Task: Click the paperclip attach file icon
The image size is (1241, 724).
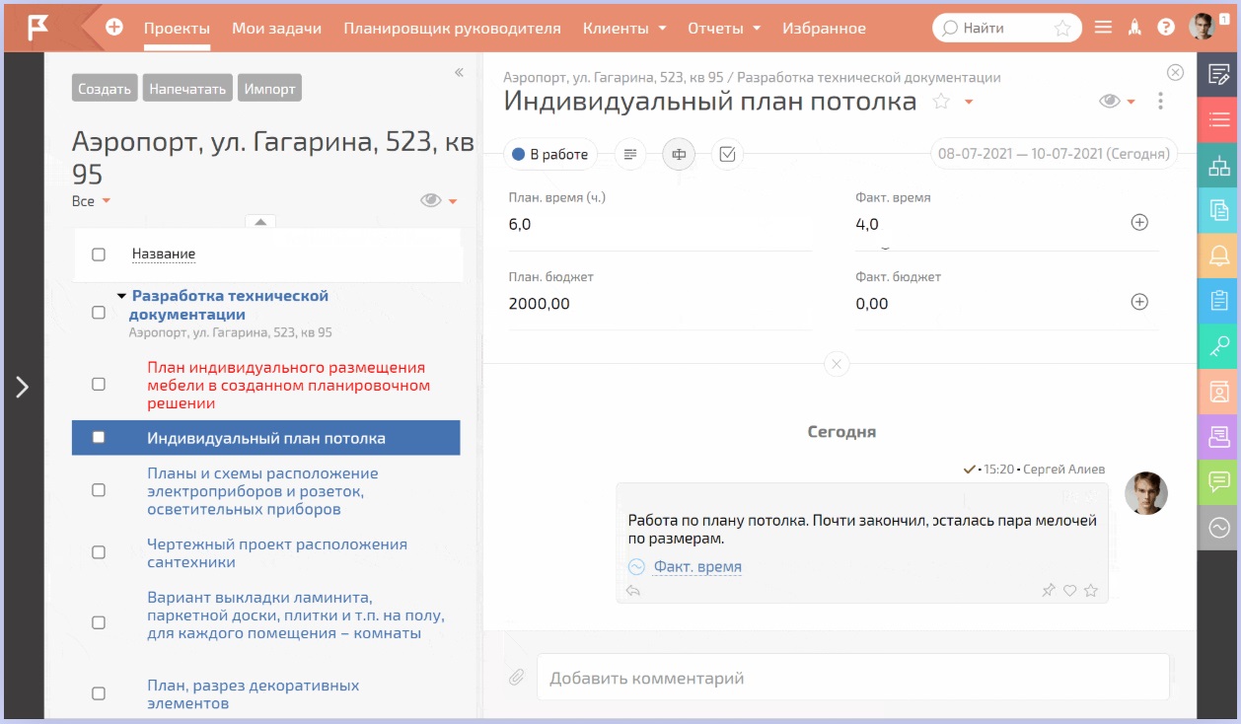Action: [x=516, y=678]
